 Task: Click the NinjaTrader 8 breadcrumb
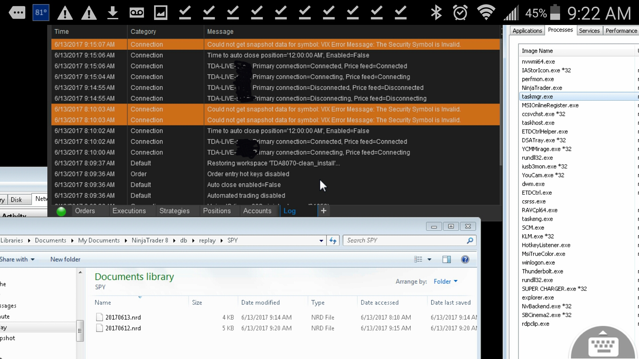[x=150, y=240]
